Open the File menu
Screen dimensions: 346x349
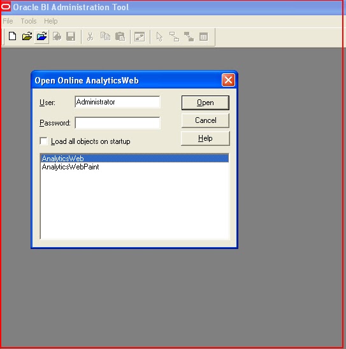[8, 21]
